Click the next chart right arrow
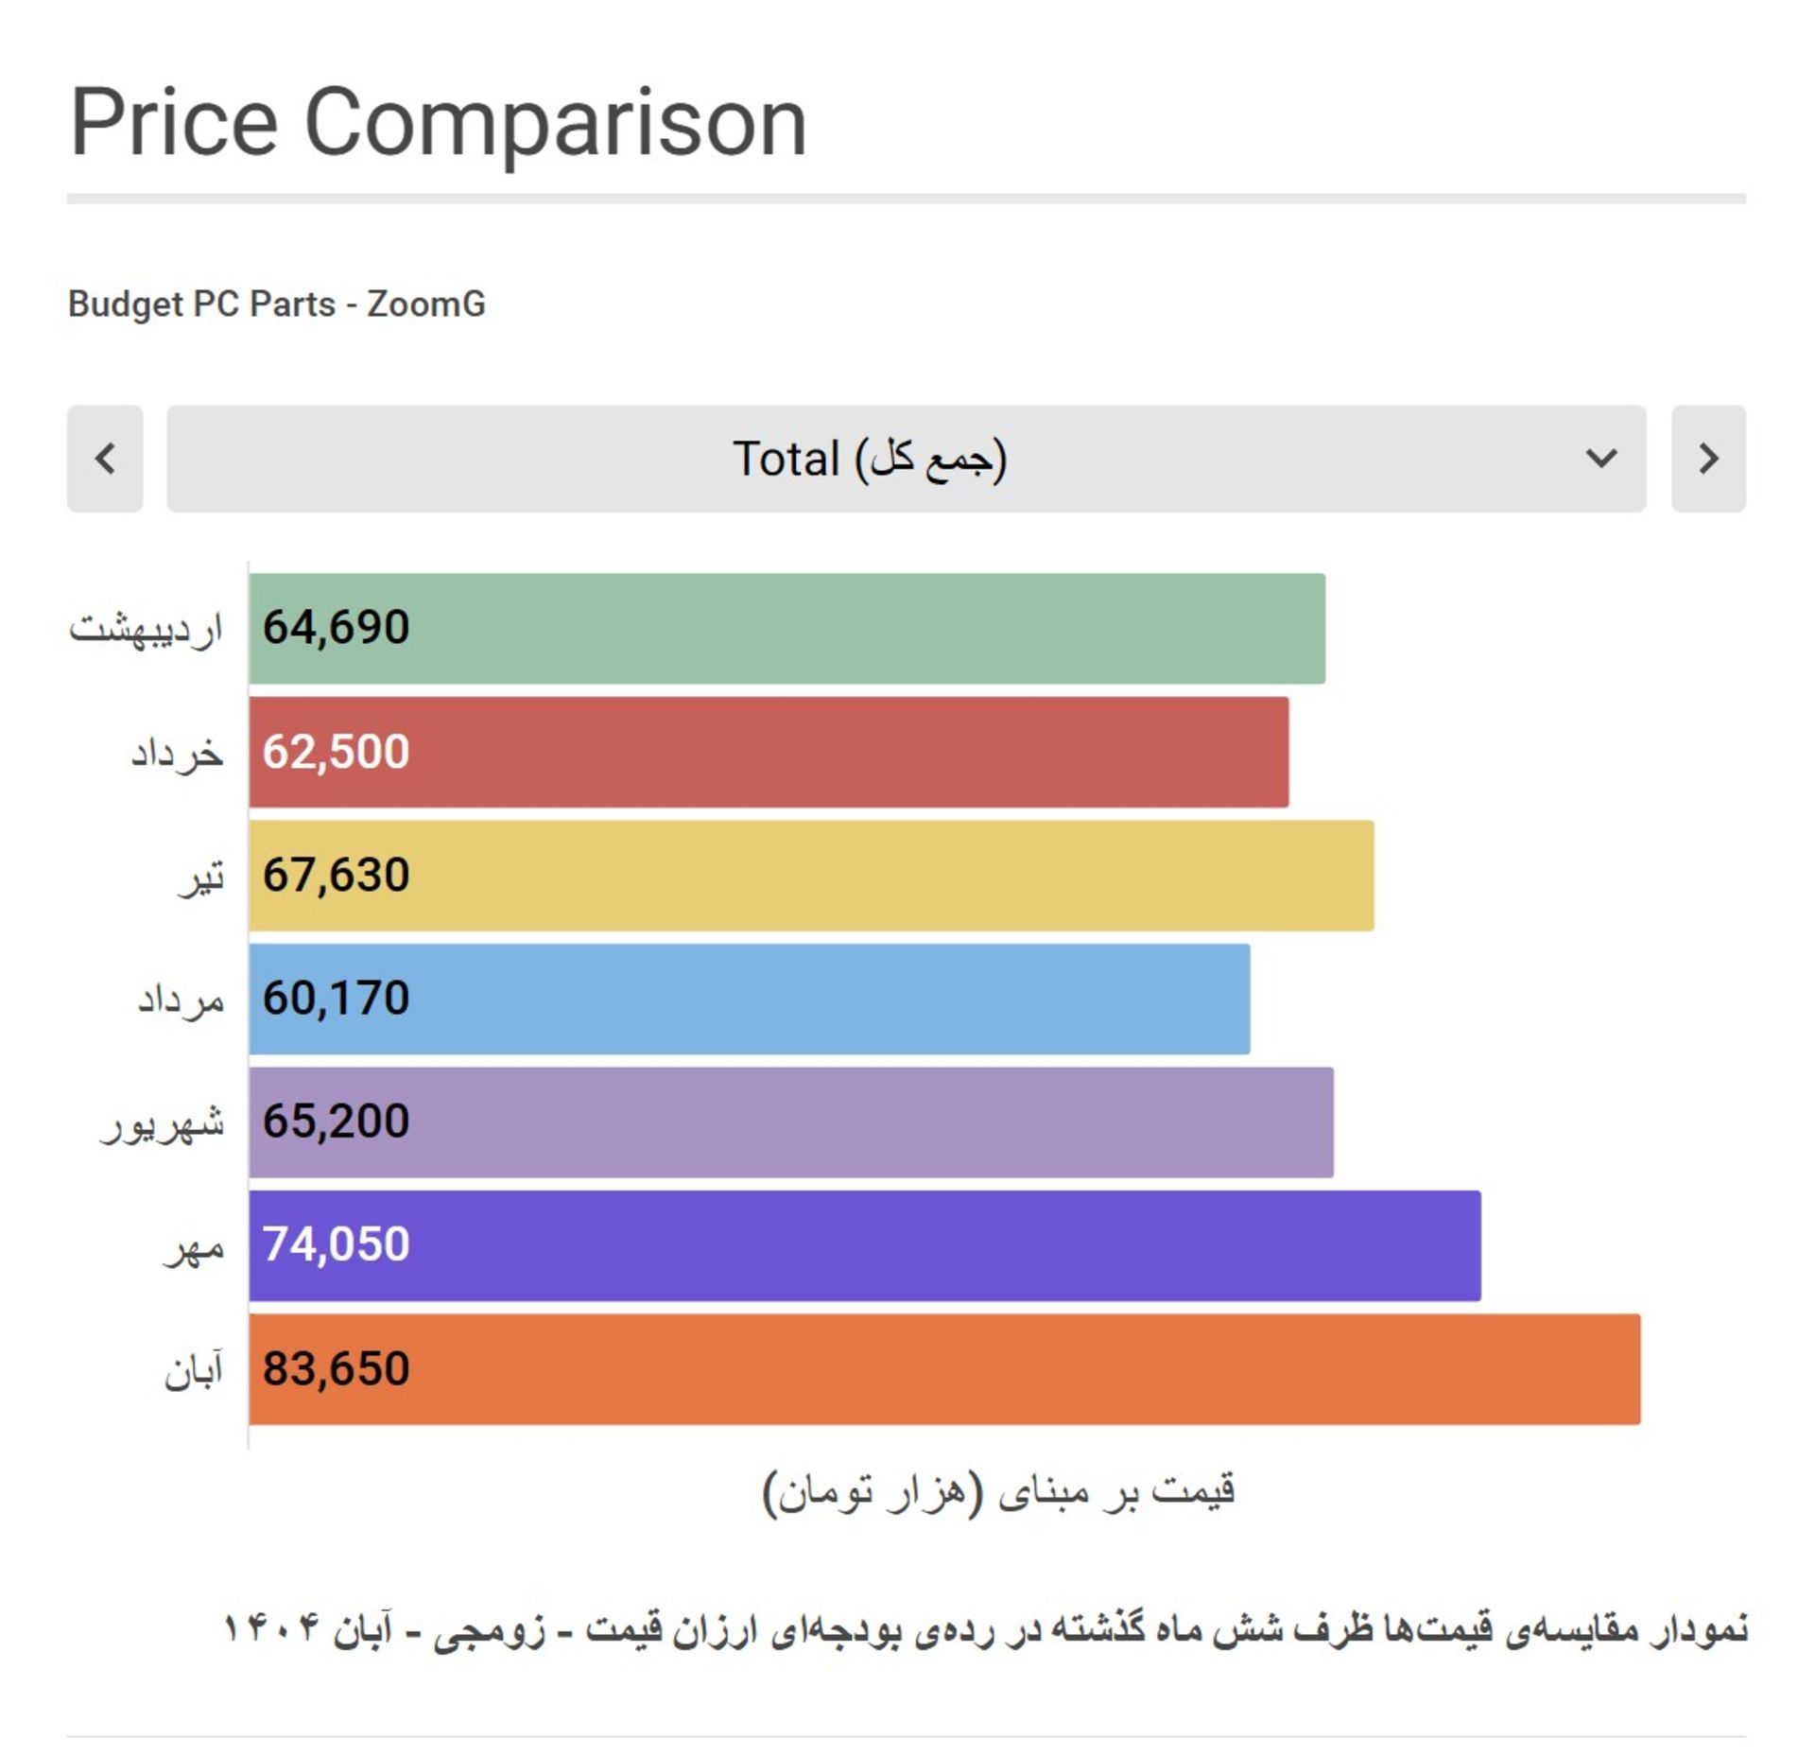The width and height of the screenshot is (1815, 1756). tap(1707, 459)
